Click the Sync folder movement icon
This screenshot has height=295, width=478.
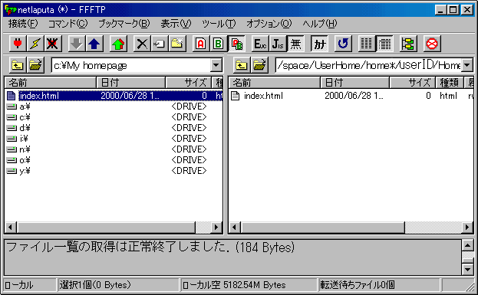408,44
